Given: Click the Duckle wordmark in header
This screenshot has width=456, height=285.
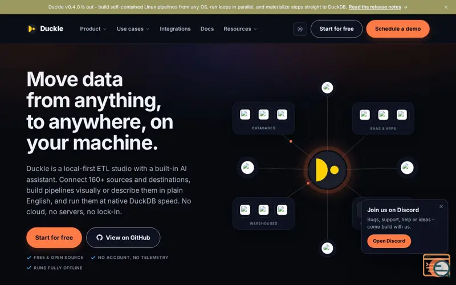Looking at the screenshot, I should [51, 29].
